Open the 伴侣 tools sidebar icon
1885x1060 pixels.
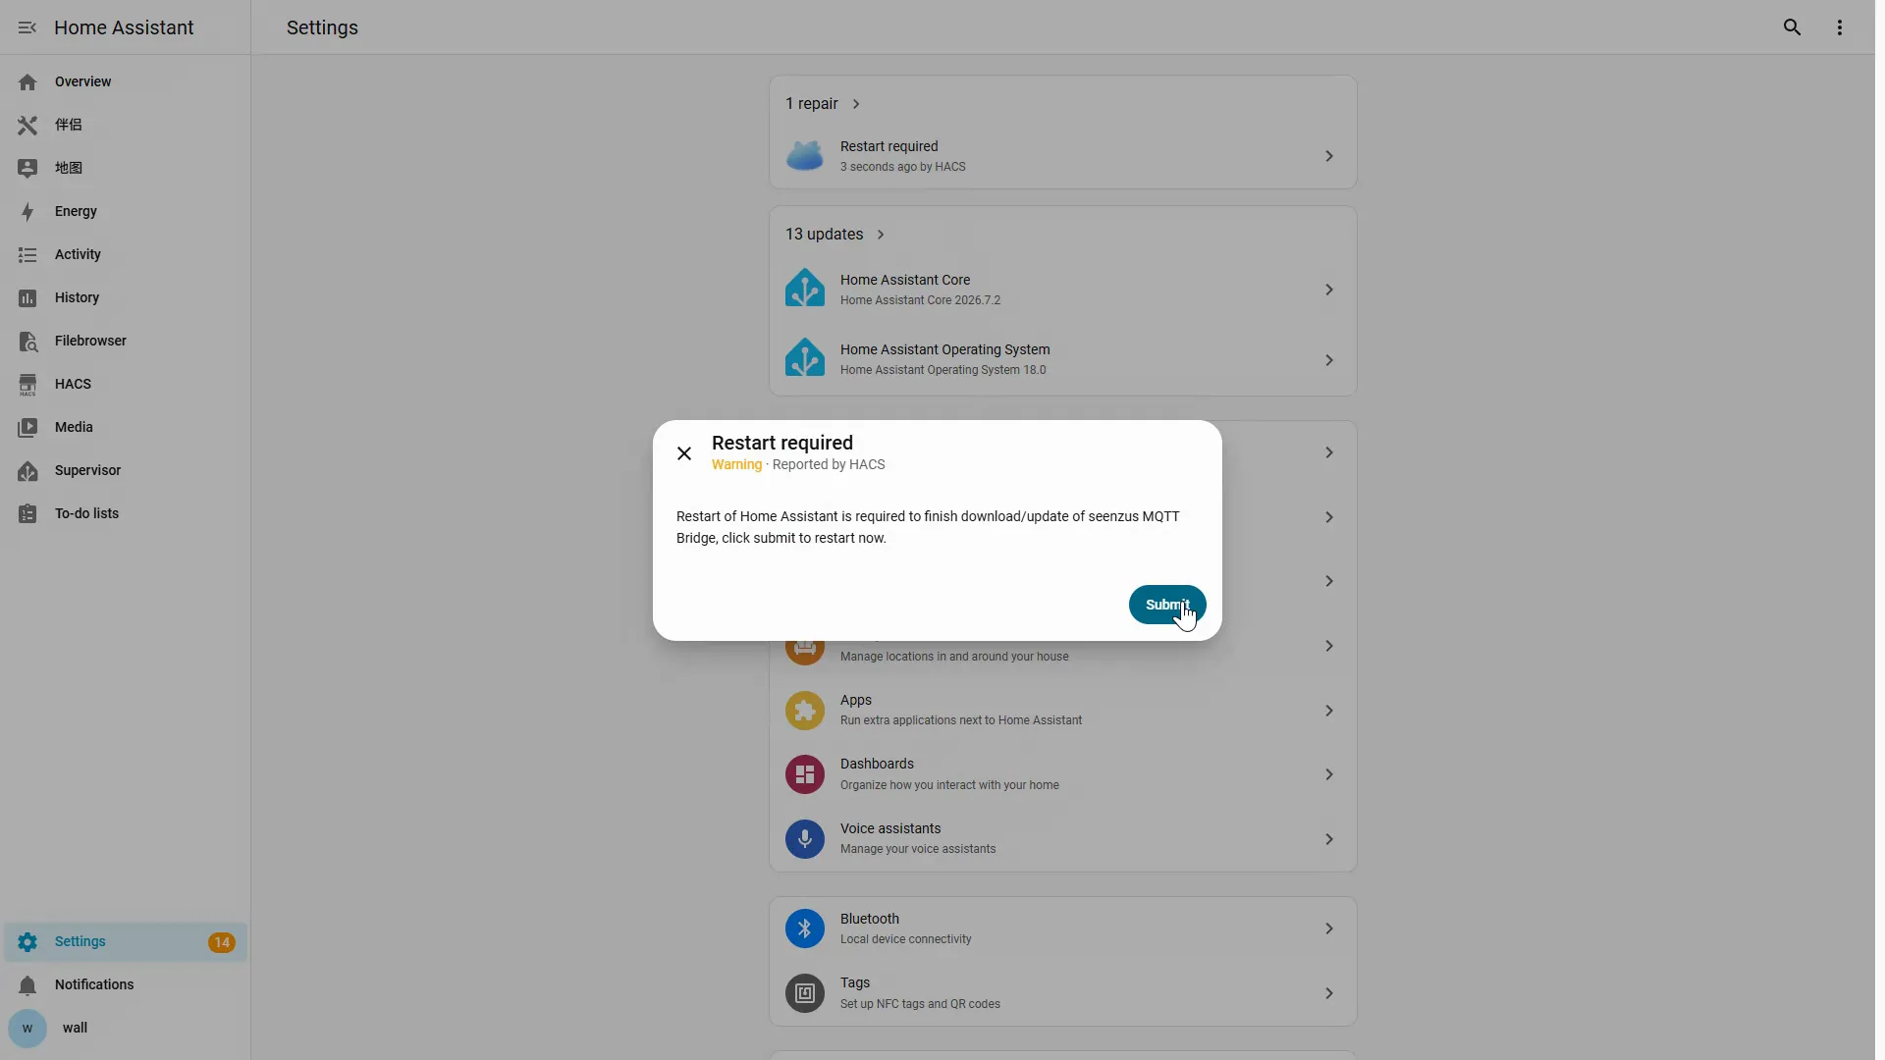[x=27, y=126]
